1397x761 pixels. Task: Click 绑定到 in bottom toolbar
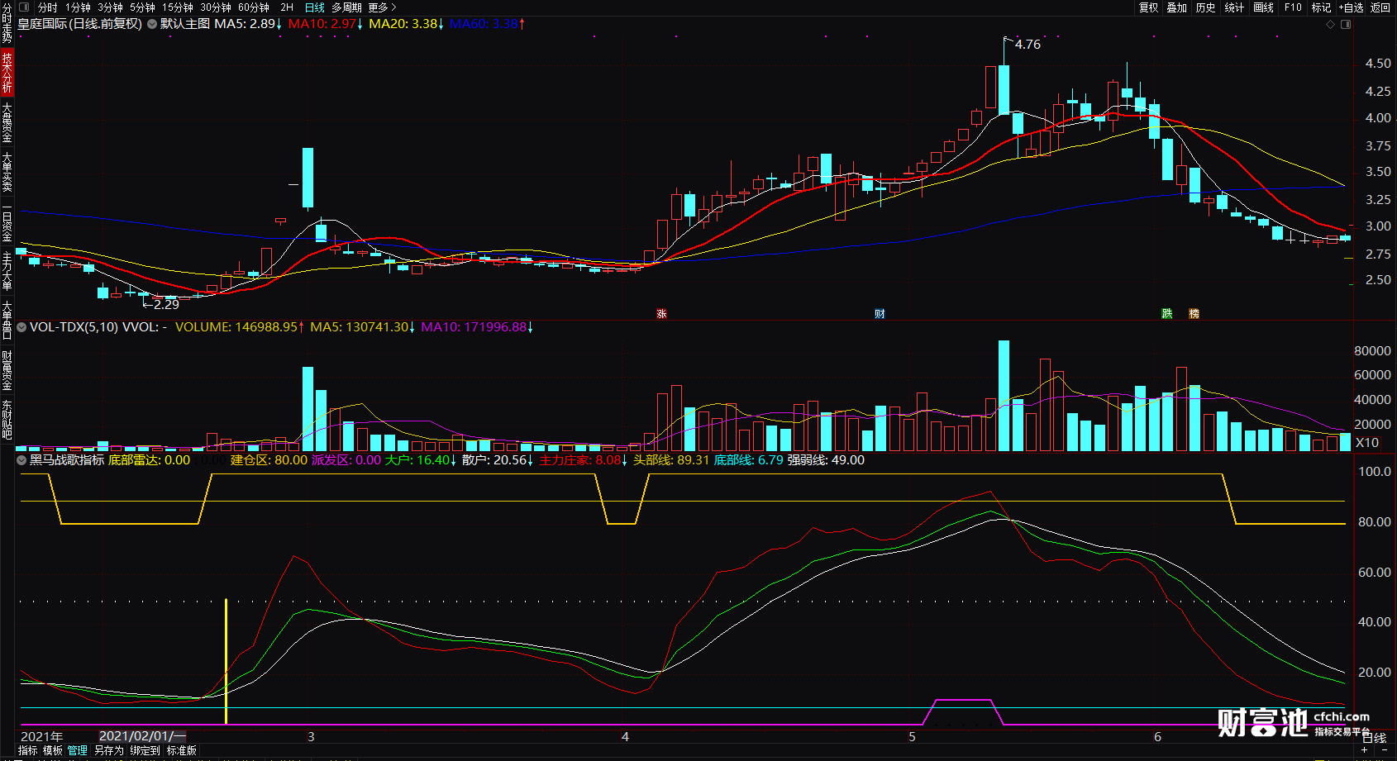[145, 750]
